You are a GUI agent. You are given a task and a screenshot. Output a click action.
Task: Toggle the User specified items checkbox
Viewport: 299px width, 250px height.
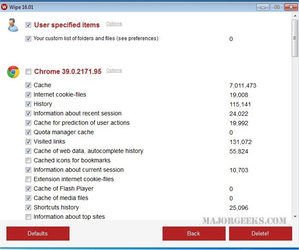tap(28, 25)
